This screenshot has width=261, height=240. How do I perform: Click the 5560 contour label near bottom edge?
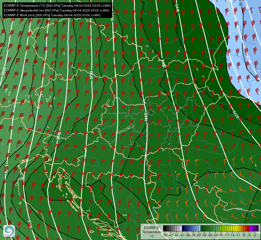click(x=30, y=224)
